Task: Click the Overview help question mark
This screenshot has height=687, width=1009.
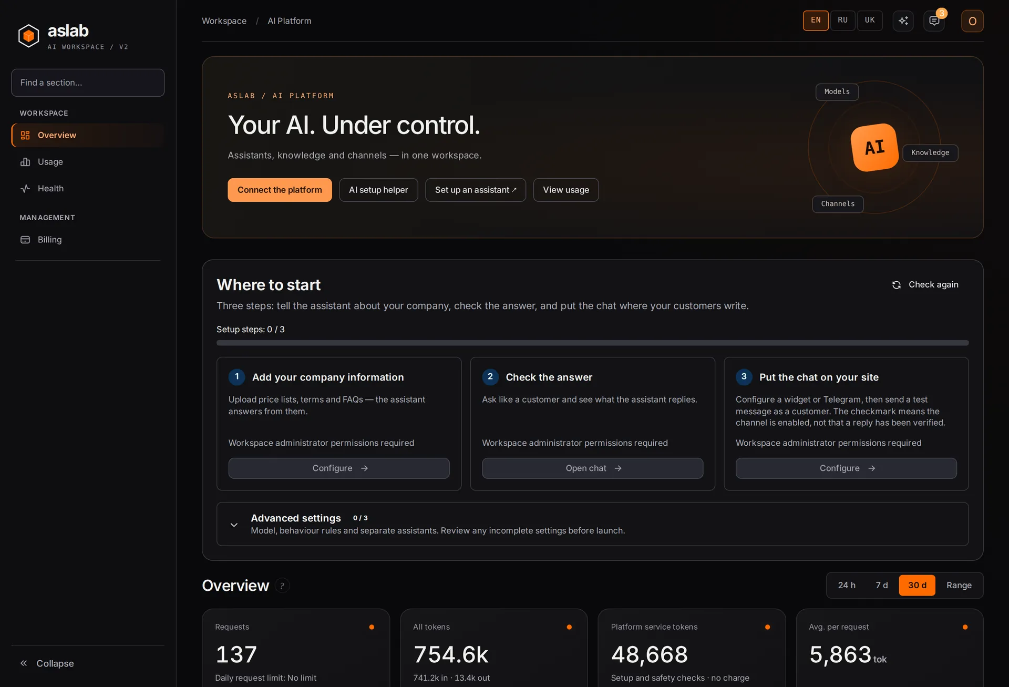Action: 282,586
